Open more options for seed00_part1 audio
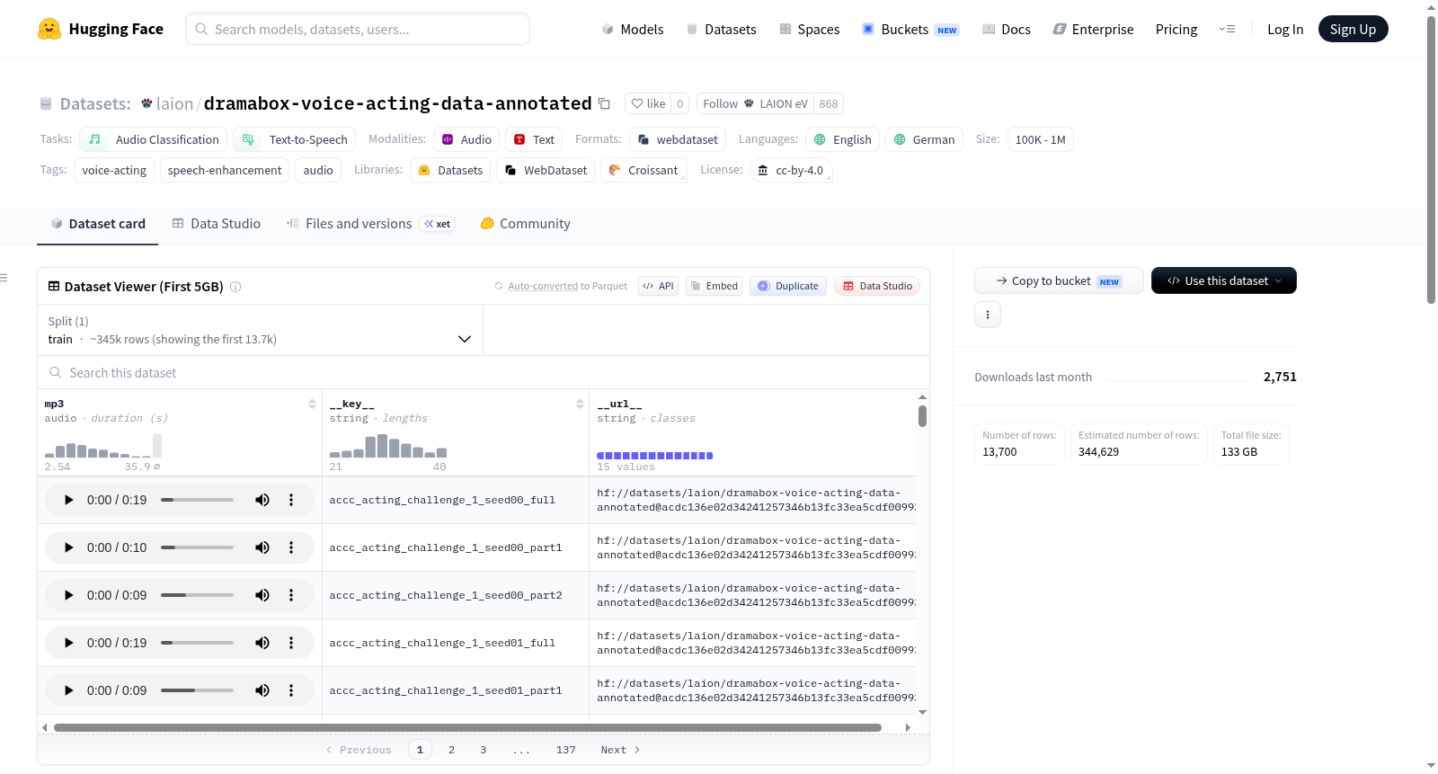Viewport: 1438px width, 774px height. click(291, 547)
